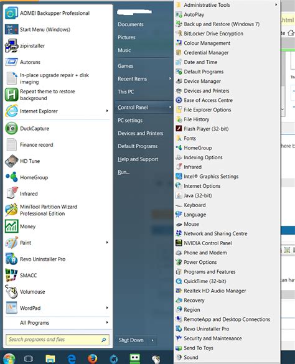Screen dimensions: 295x364
Task: Click Start Menu (Windows) pinned item
Action: click(45, 29)
